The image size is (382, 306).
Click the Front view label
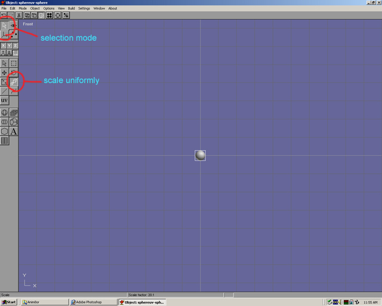tap(28, 24)
